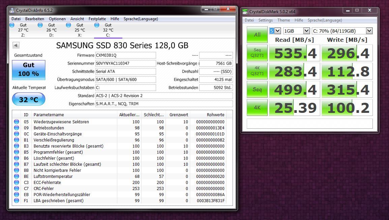Click status orb for ECC-Fehlerrate row
389x220 pixels.
17,183
